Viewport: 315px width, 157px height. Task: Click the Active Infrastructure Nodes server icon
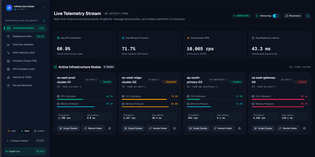pyautogui.click(x=55, y=67)
